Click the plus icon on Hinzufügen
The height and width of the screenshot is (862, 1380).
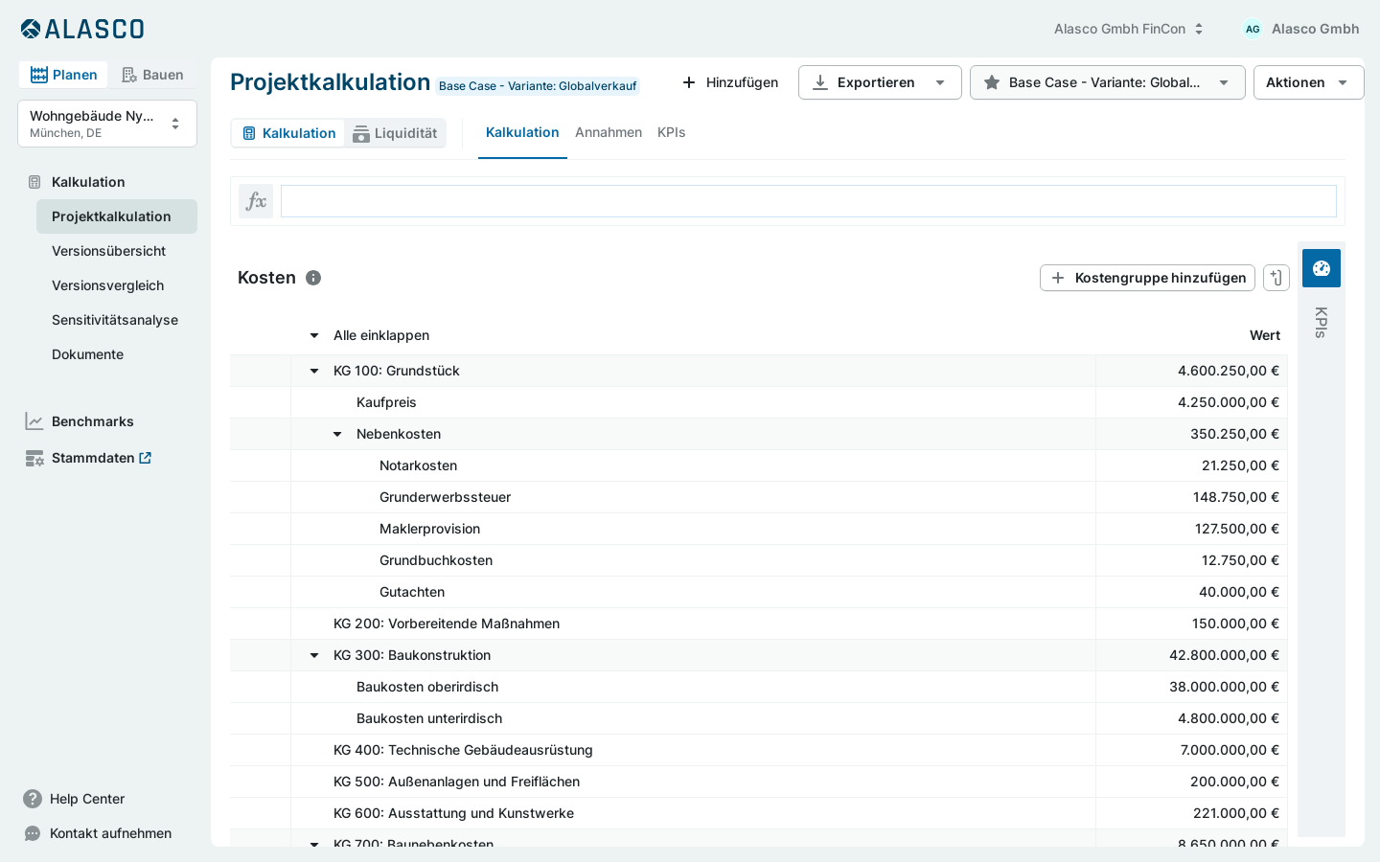click(x=689, y=82)
